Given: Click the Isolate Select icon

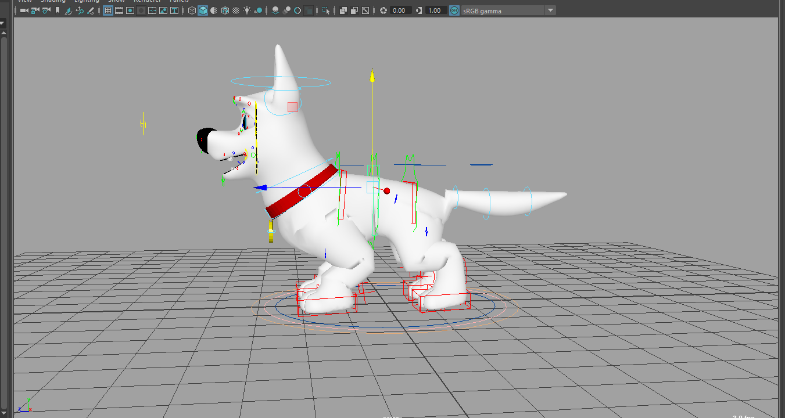Looking at the screenshot, I should 325,10.
